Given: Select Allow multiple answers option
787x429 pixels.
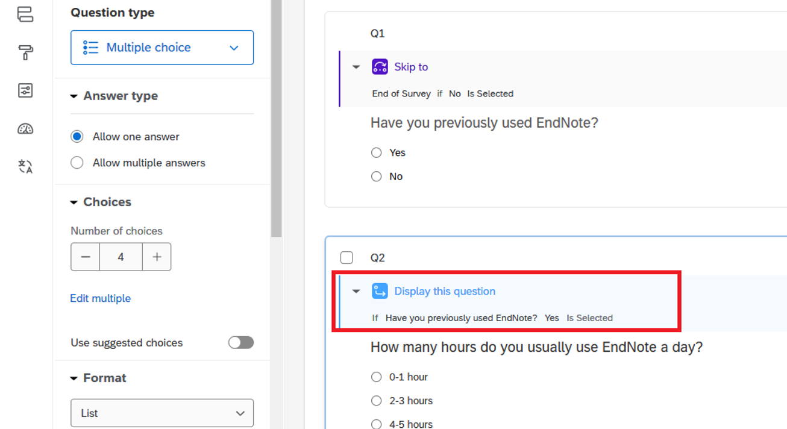Looking at the screenshot, I should 77,163.
